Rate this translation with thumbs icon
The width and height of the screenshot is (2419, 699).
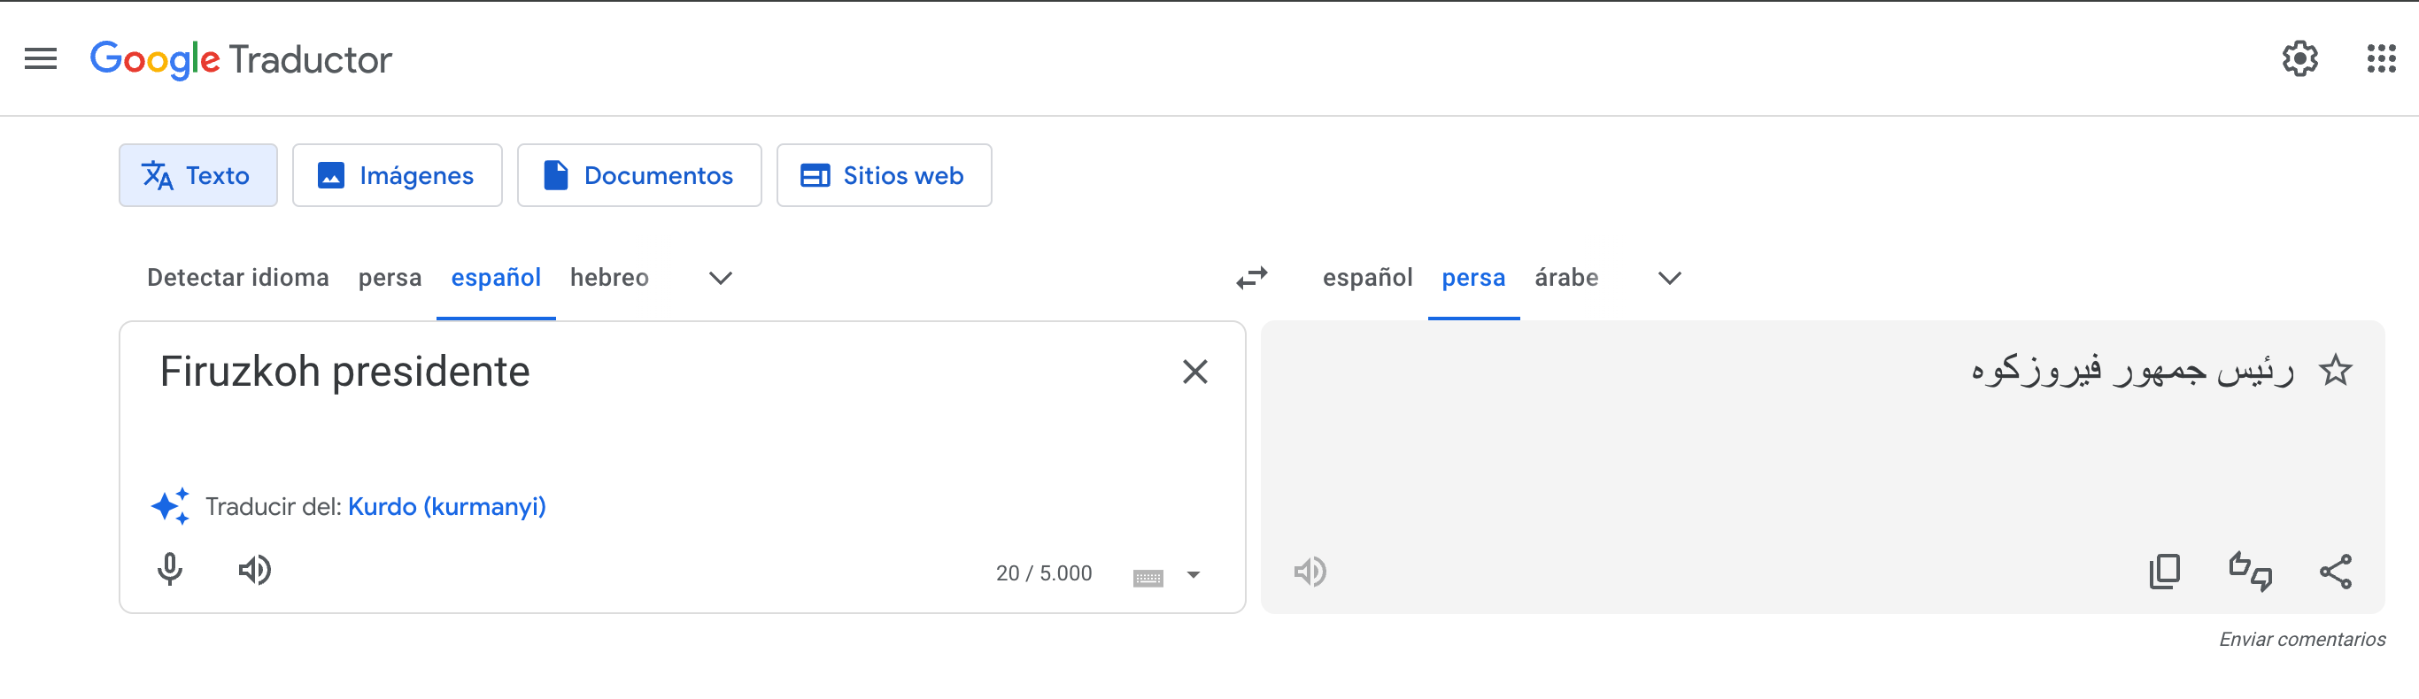coord(2250,572)
